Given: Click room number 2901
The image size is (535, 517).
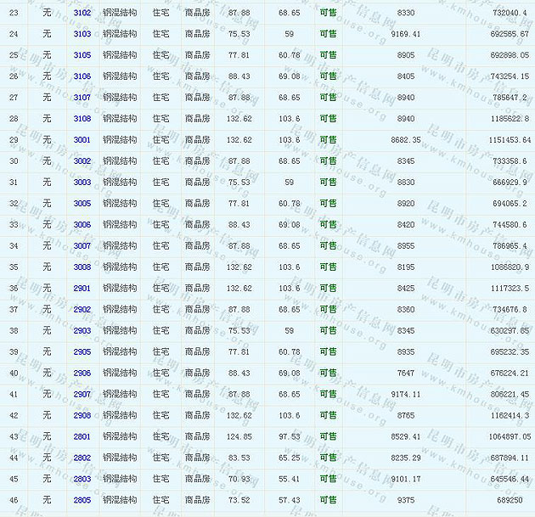Looking at the screenshot, I should tap(82, 289).
